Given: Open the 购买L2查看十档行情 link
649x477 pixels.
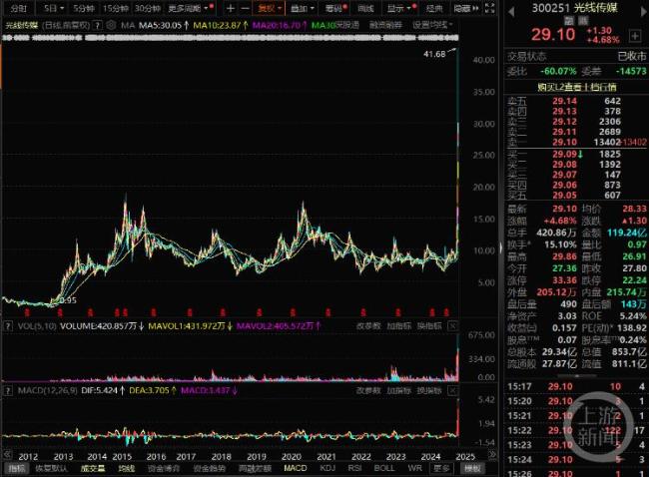Looking at the screenshot, I should pos(574,86).
